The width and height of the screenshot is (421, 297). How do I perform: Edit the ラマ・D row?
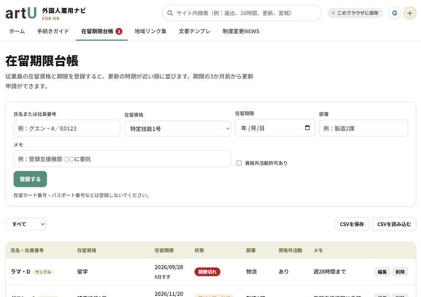(382, 272)
